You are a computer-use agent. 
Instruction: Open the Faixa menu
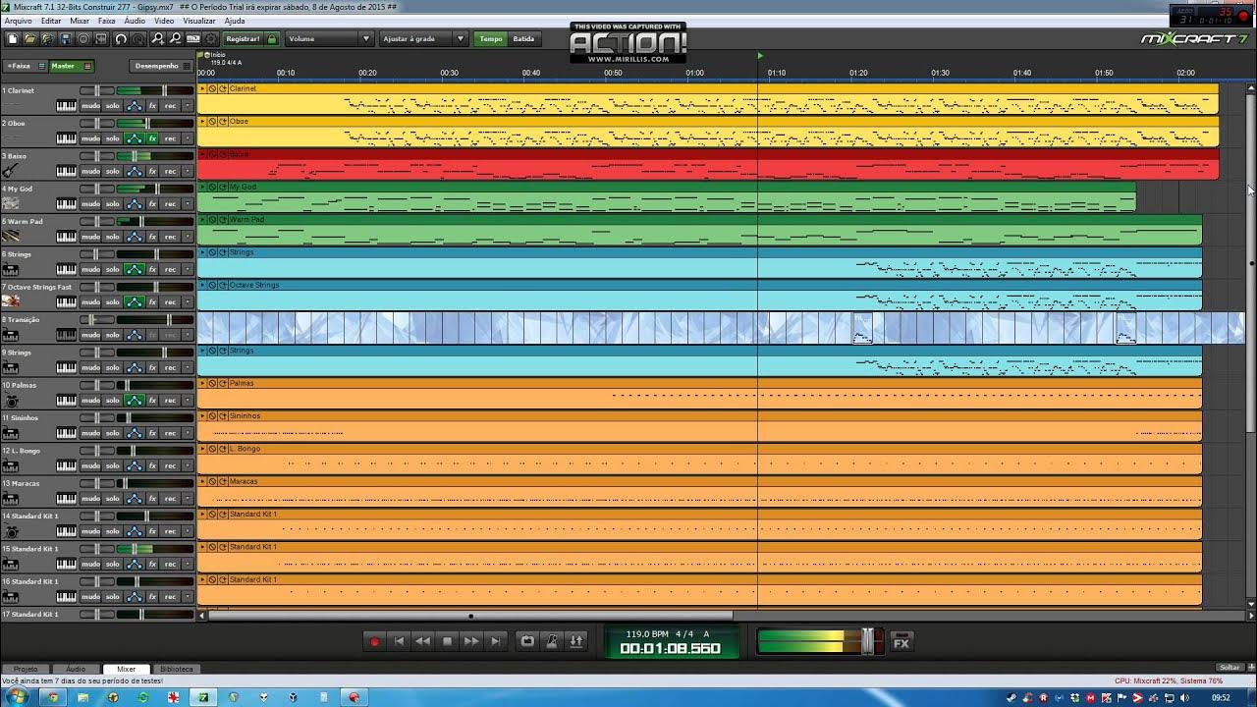click(x=106, y=21)
